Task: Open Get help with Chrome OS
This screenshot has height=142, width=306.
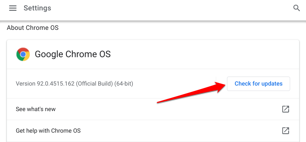Action: tap(153, 130)
